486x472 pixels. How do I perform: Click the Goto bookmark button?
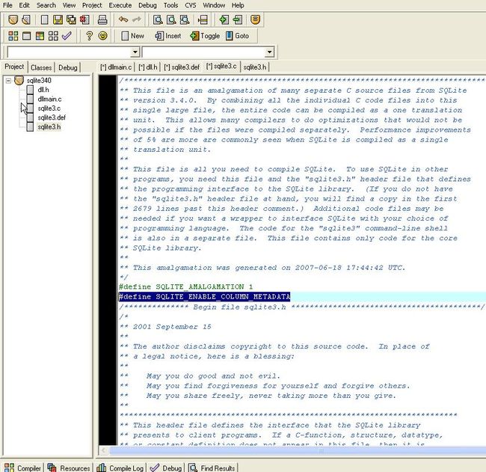(237, 36)
